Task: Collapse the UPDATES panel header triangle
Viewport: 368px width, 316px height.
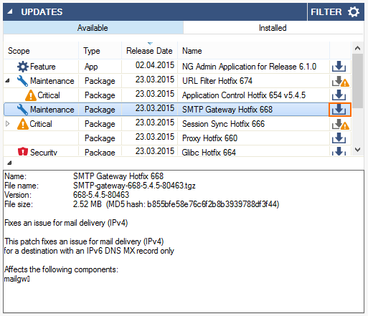Action: [10, 11]
